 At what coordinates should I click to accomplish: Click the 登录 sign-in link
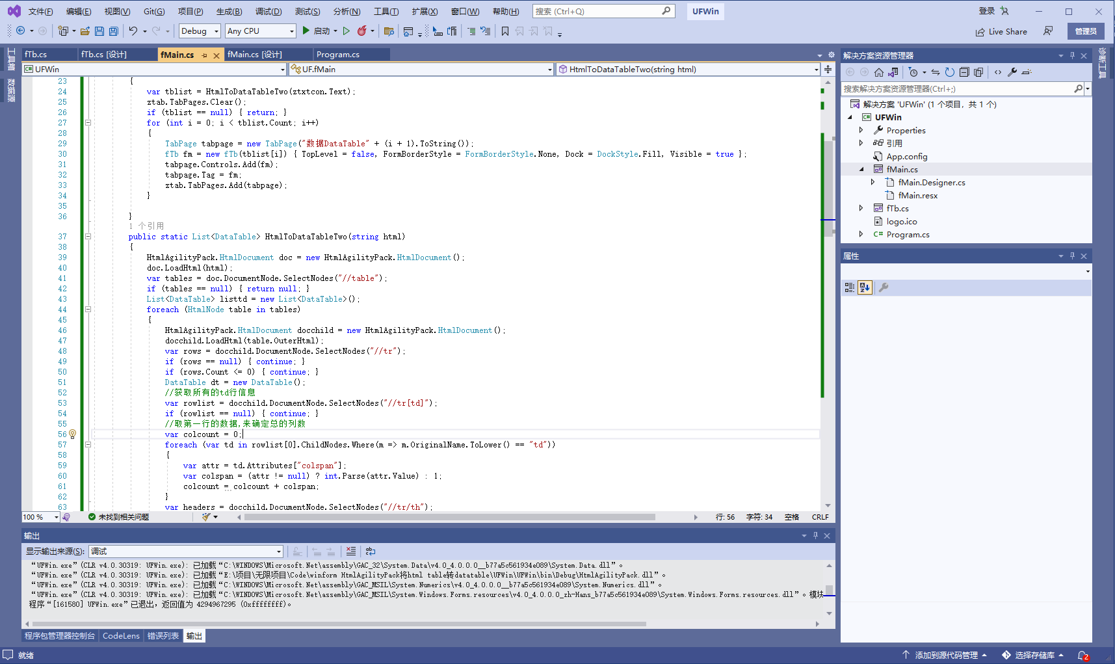987,11
